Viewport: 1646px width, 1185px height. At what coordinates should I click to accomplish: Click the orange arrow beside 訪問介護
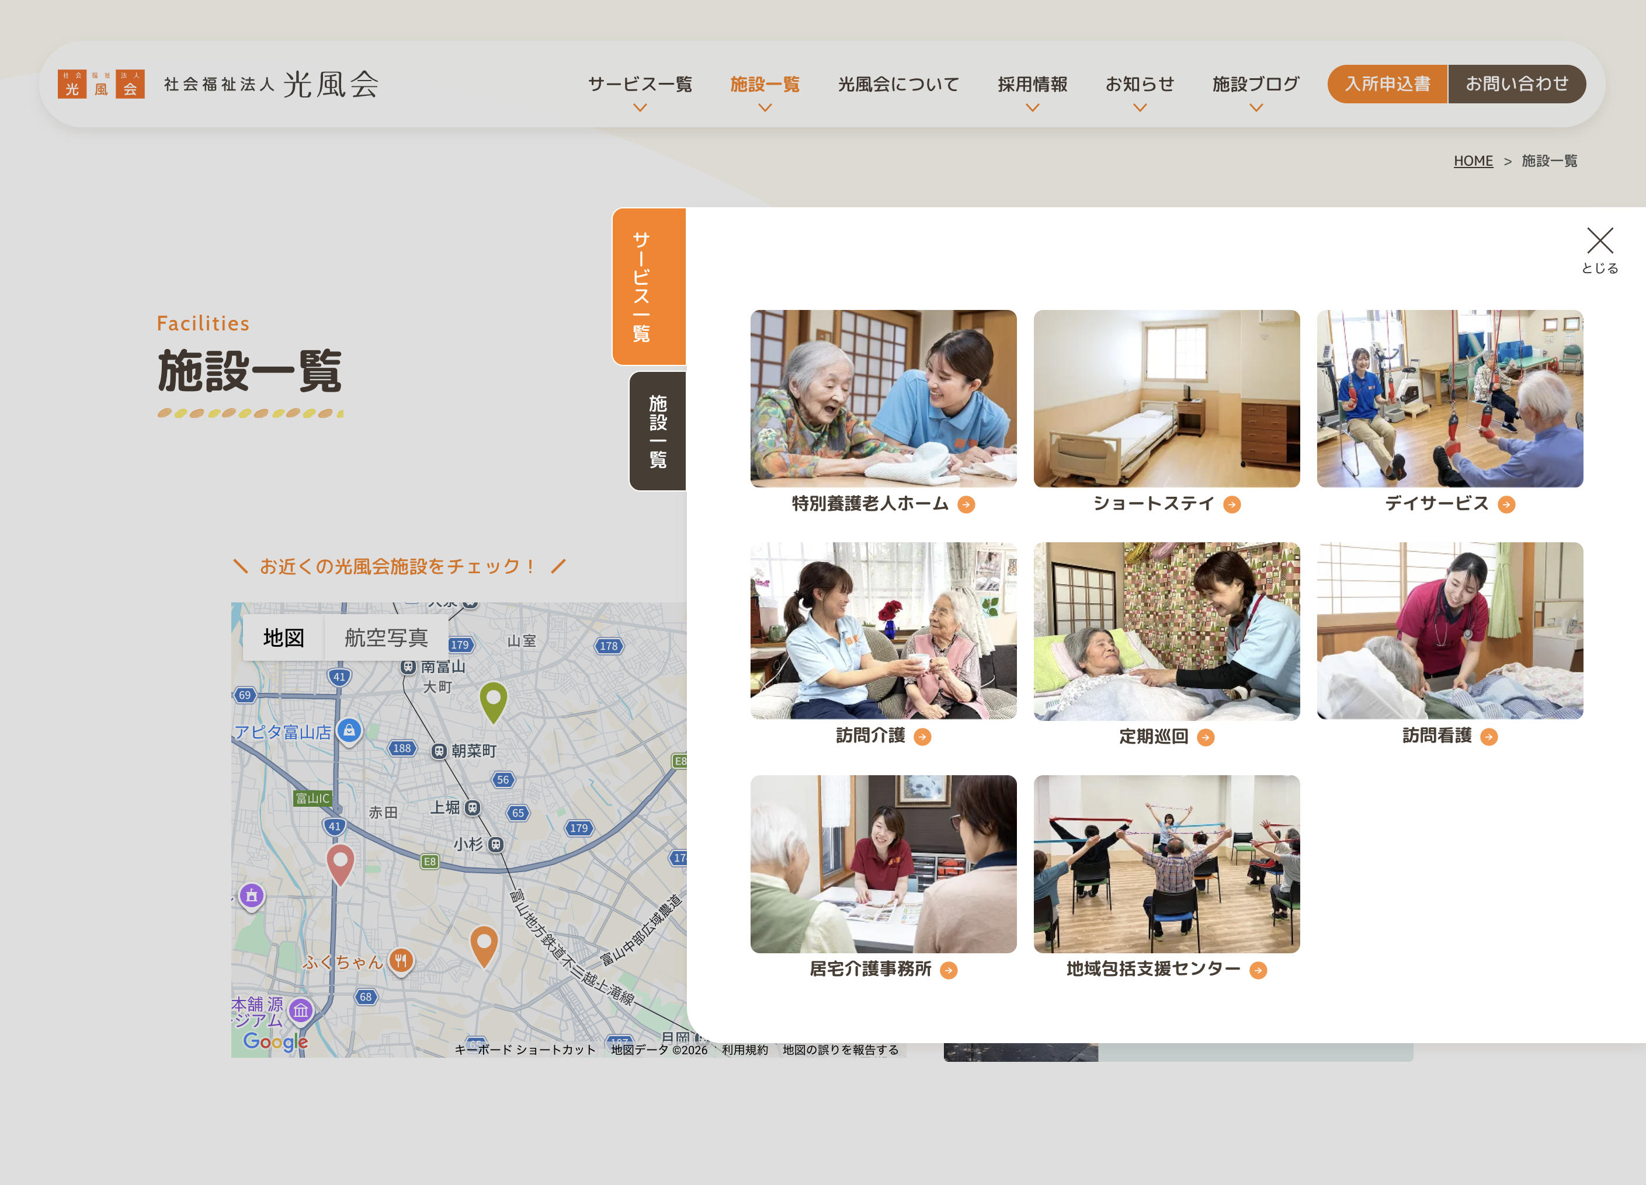coord(922,737)
